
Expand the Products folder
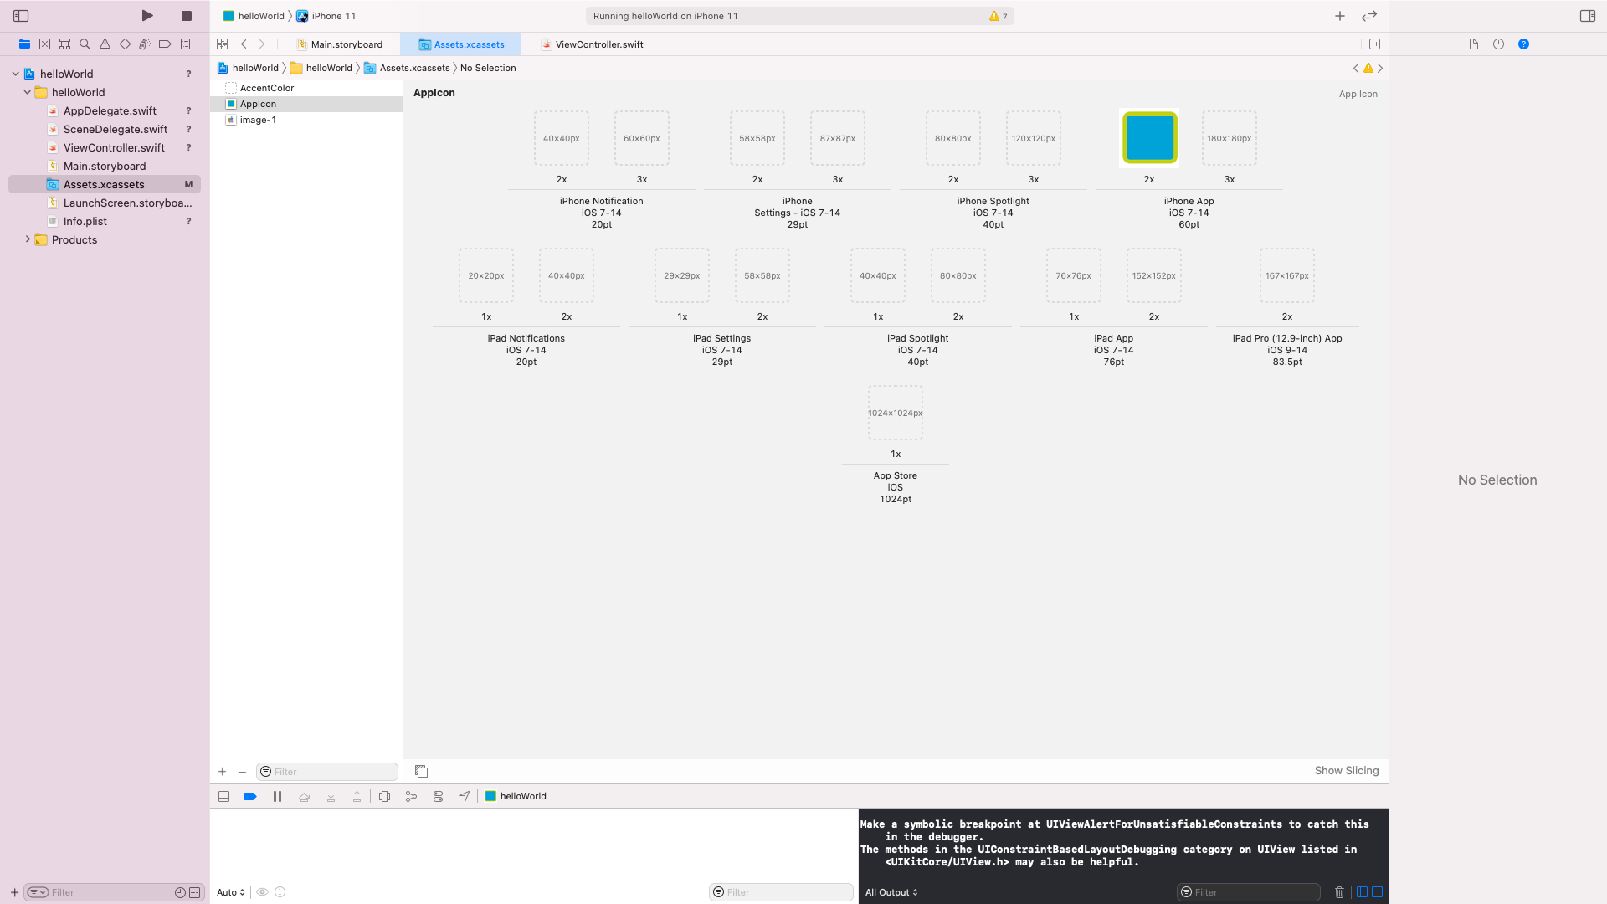(x=28, y=239)
